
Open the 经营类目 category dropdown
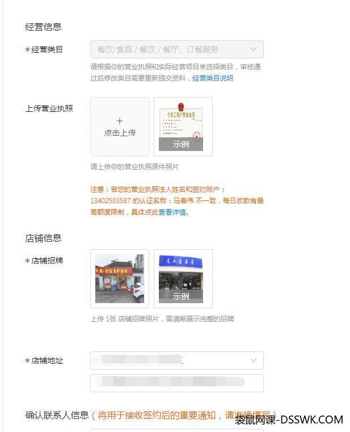[x=177, y=49]
